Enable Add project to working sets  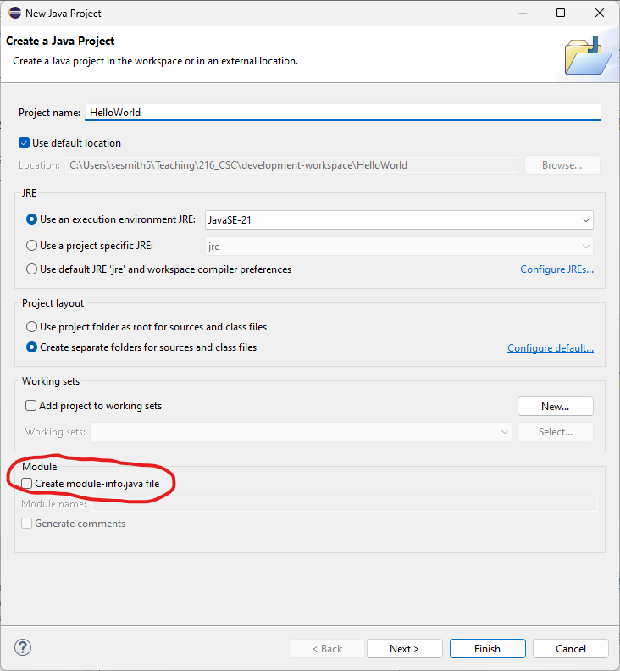click(x=30, y=405)
